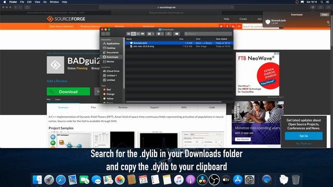Open the Finder menu in menu bar
The width and height of the screenshot is (333, 187).
point(13,2)
